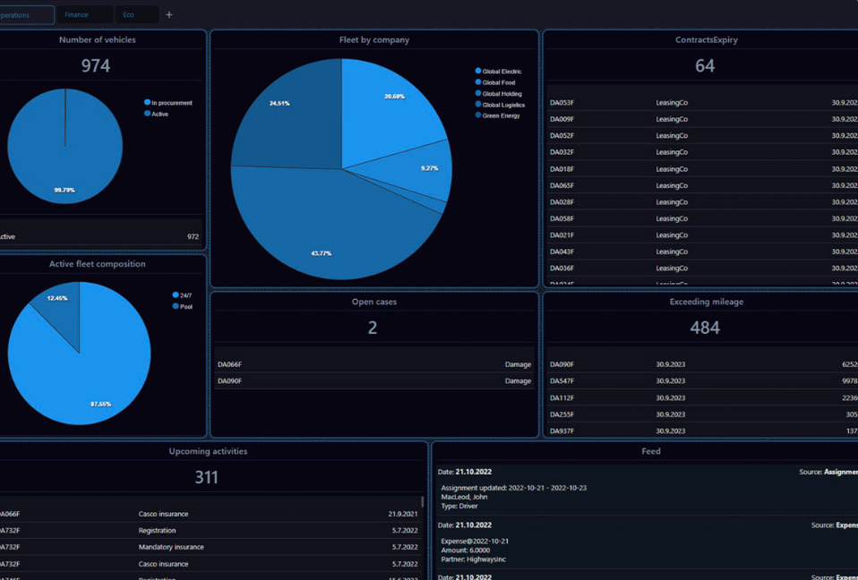Click the Upcoming activities list scrollbar
Viewport: 858px width, 580px height.
tap(423, 503)
